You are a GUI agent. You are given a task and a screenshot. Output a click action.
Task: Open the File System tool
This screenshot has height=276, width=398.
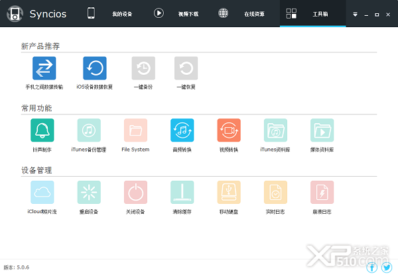[x=135, y=130]
